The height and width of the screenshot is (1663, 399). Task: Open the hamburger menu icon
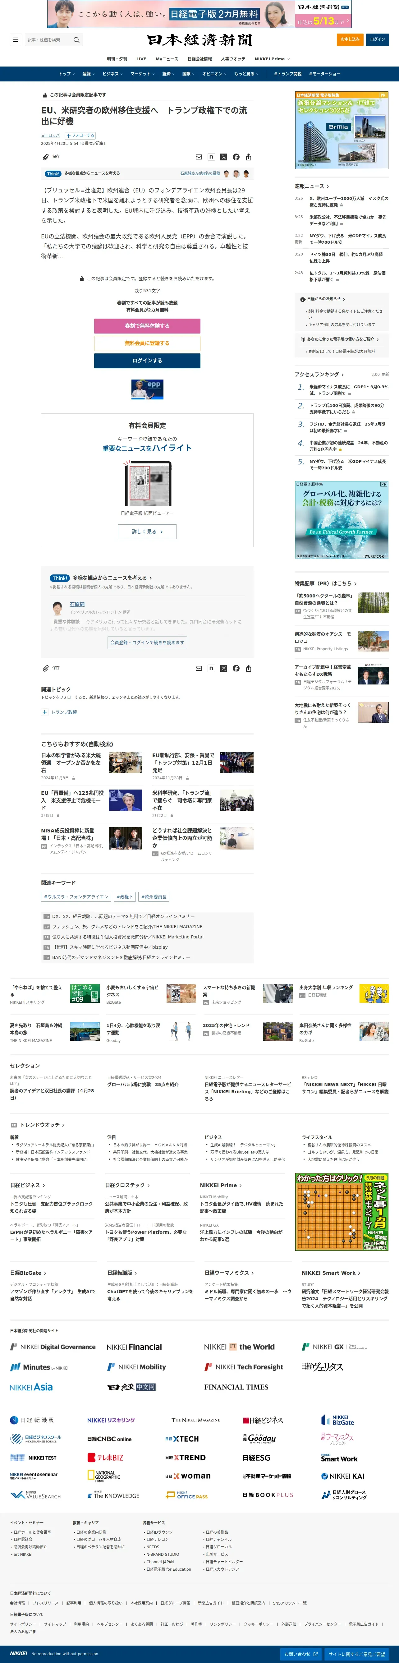pyautogui.click(x=16, y=39)
